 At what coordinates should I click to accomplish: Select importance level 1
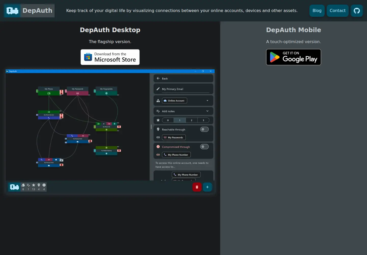[x=180, y=120]
